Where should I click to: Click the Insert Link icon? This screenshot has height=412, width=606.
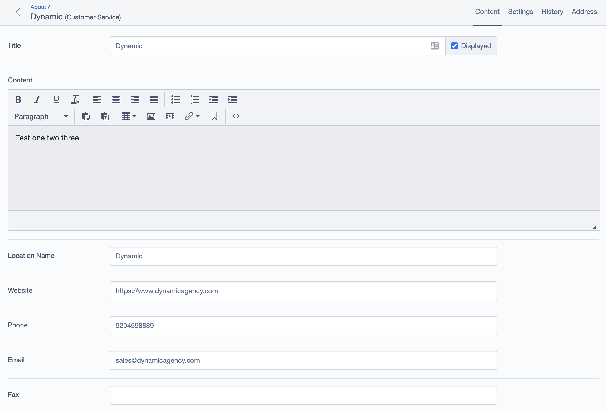tap(189, 116)
